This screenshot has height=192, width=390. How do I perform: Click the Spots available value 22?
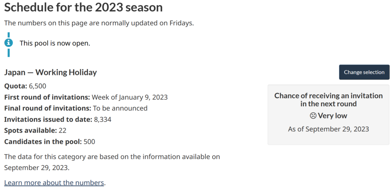click(62, 131)
